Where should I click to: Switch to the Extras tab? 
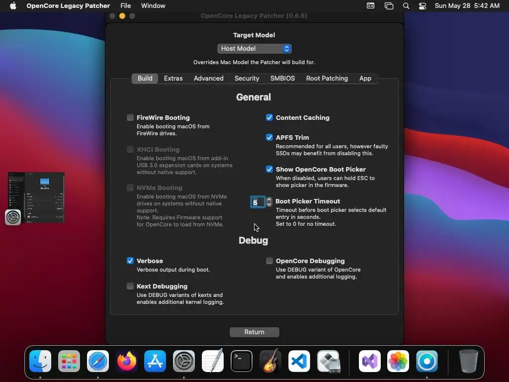pyautogui.click(x=173, y=78)
